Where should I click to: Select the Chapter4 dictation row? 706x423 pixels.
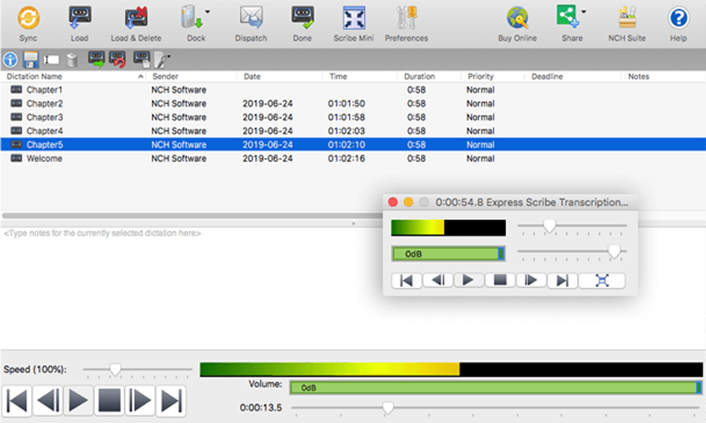coord(353,131)
